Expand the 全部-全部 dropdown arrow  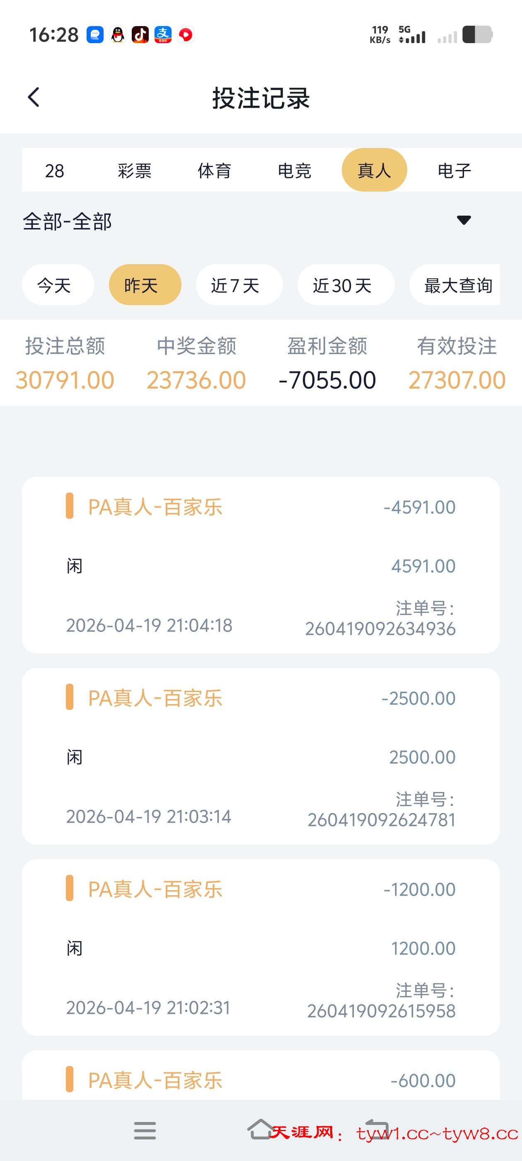point(464,220)
